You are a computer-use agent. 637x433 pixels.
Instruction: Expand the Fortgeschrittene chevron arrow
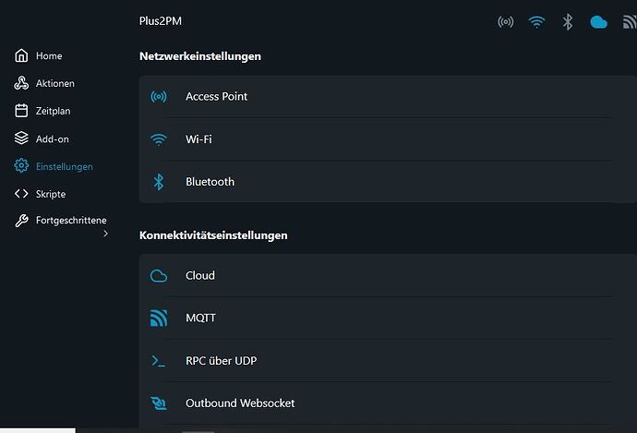click(x=105, y=234)
